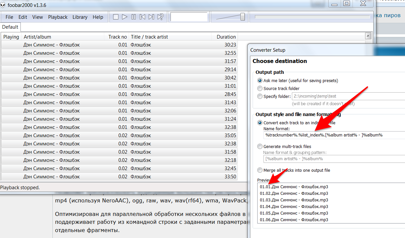Screen dimensions: 405x238
Task: Open the Playback menu
Action: 58,17
